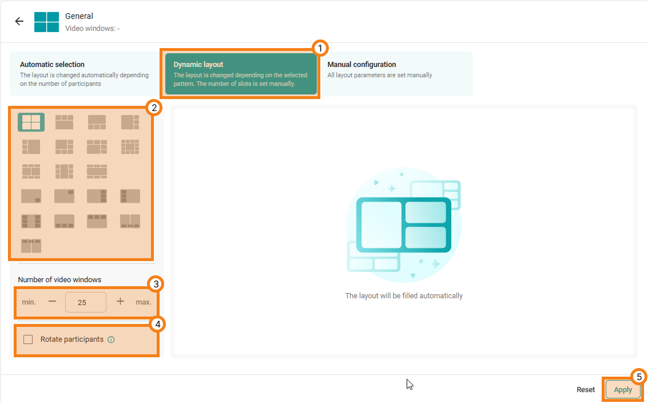The height and width of the screenshot is (403, 648).
Task: Enable the Rotate participants checkbox
Action: pyautogui.click(x=28, y=339)
